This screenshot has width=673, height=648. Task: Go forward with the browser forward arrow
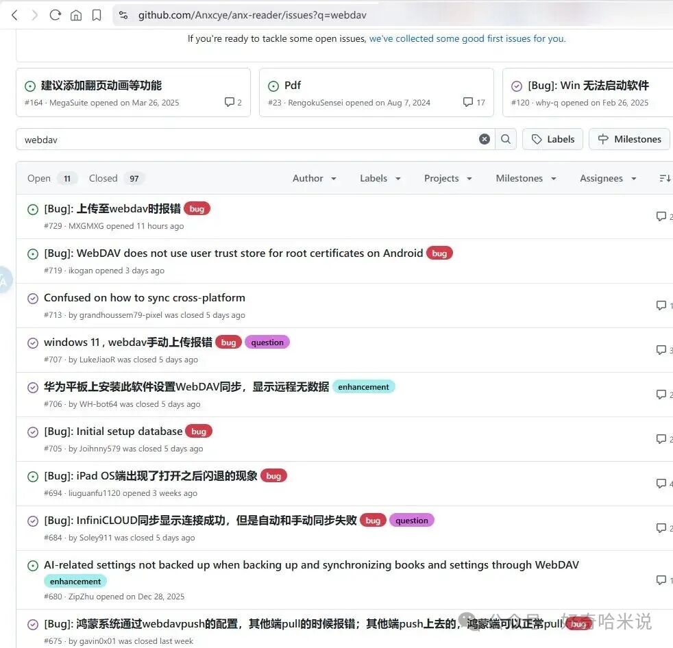click(35, 16)
